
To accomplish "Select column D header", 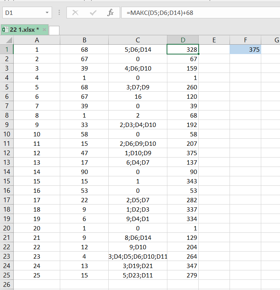I will [183, 40].
